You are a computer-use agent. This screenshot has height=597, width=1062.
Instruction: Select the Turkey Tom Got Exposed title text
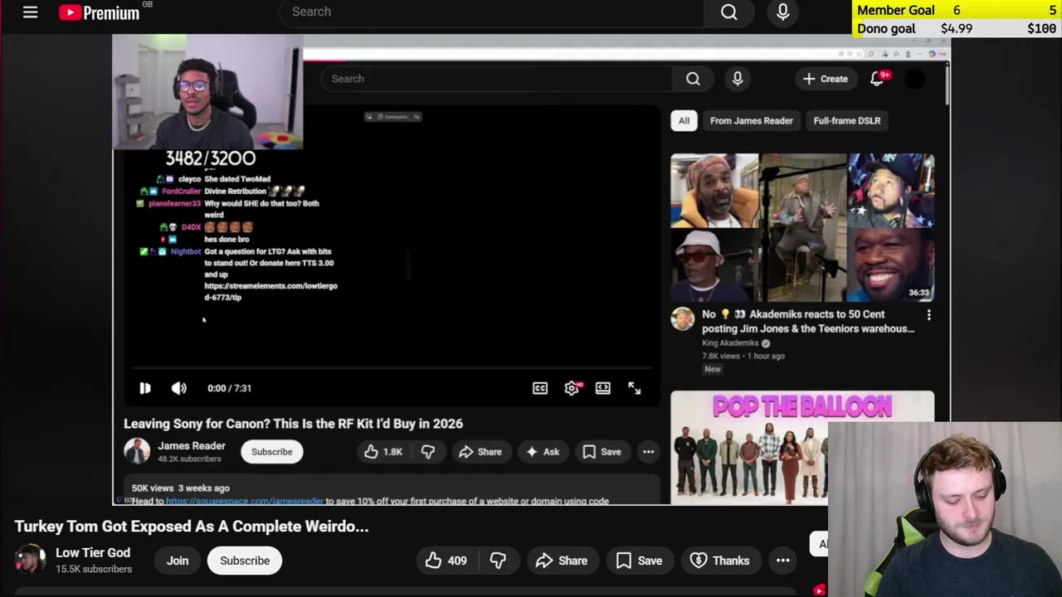click(x=192, y=527)
